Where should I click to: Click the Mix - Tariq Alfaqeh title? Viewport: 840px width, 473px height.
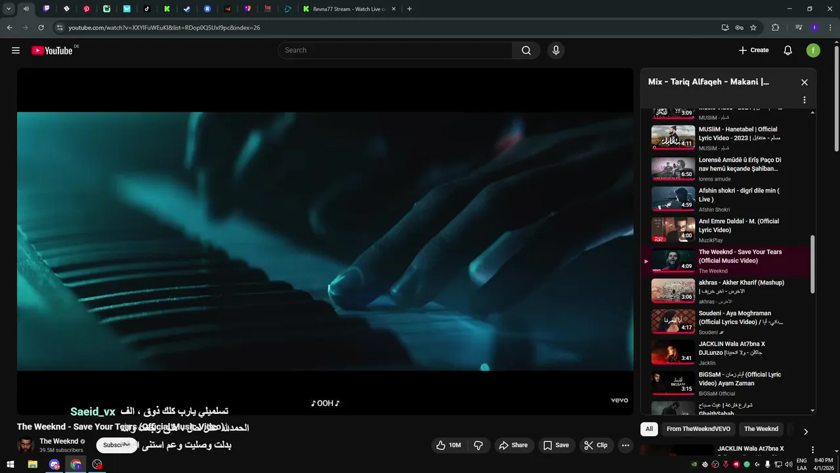tap(709, 82)
